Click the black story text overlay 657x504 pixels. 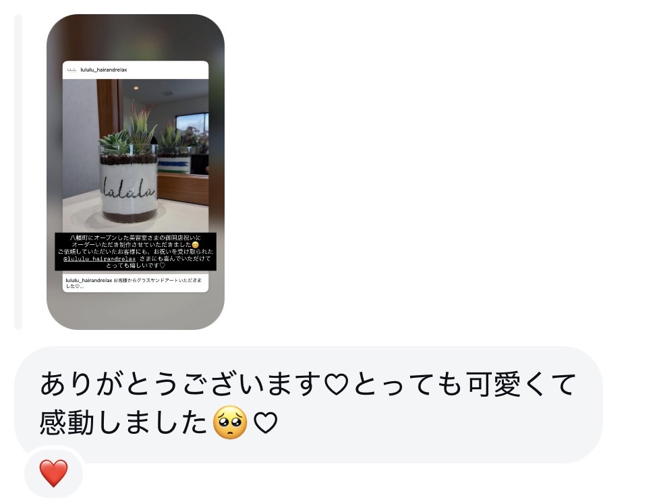coord(136,252)
